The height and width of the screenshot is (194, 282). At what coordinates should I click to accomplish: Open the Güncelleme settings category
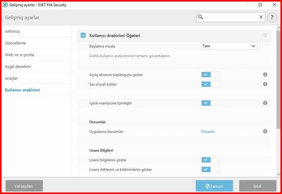pyautogui.click(x=37, y=43)
